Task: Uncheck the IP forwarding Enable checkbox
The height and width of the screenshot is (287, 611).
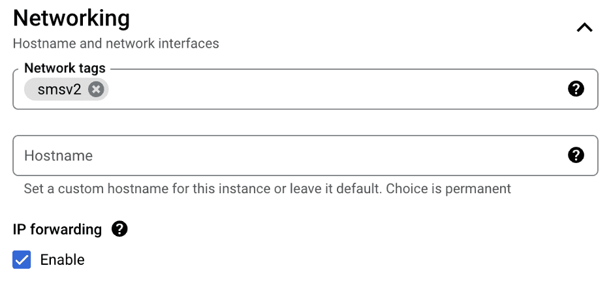Action: point(22,260)
